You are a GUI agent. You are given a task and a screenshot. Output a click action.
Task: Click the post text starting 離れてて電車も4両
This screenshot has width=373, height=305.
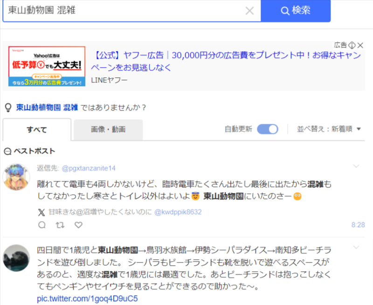tap(184, 190)
